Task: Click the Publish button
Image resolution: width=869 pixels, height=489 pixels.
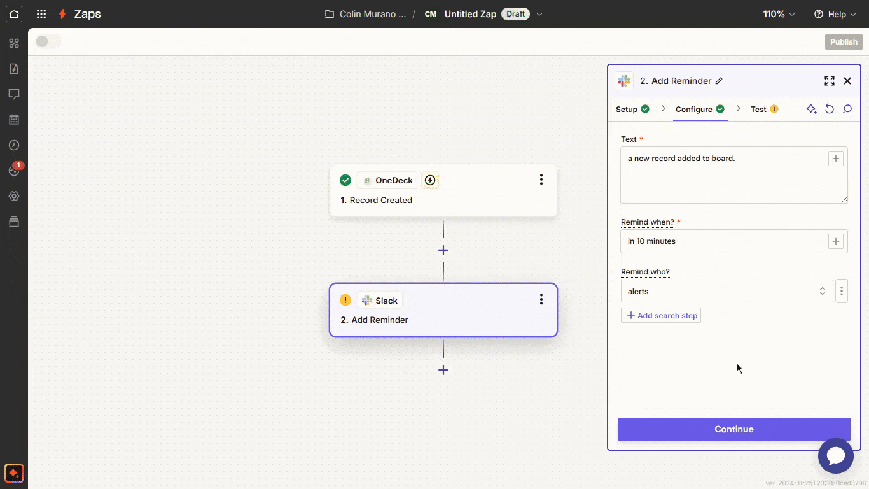Action: point(844,42)
